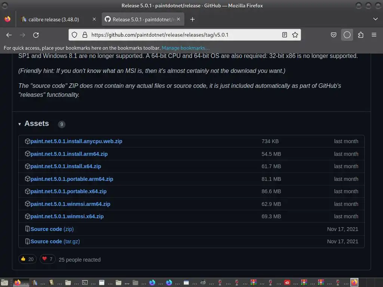Reload the current GitHub page
The image size is (383, 287).
(36, 35)
